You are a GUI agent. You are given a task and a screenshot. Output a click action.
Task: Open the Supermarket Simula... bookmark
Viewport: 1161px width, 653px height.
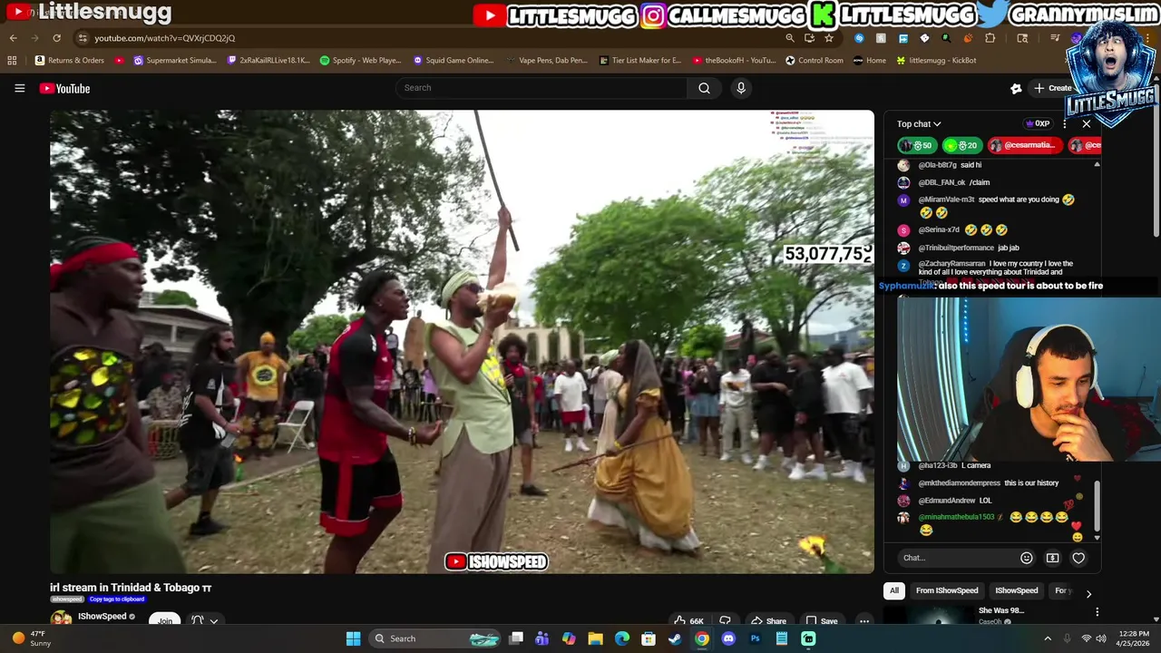[x=175, y=61]
